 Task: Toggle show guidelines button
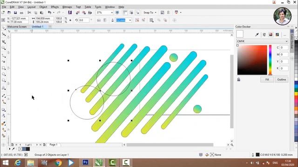(137, 13)
